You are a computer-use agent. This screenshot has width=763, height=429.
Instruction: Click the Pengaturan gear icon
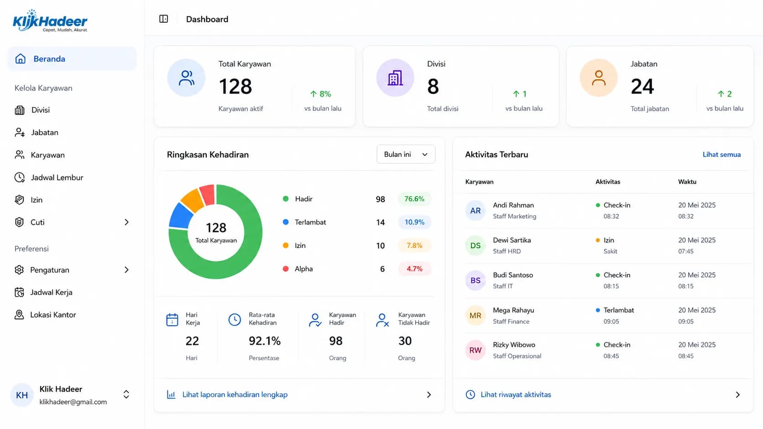[19, 269]
